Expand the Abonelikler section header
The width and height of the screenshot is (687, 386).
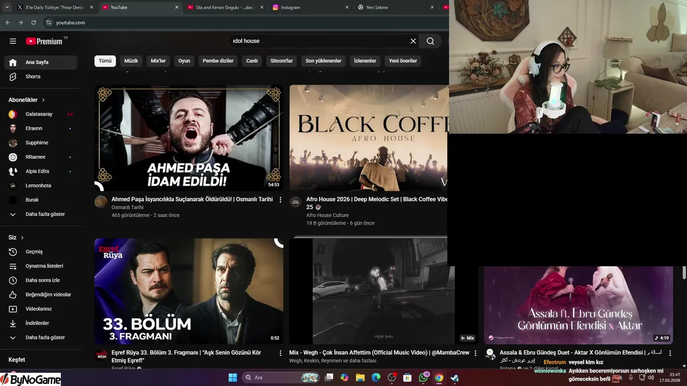pos(27,100)
